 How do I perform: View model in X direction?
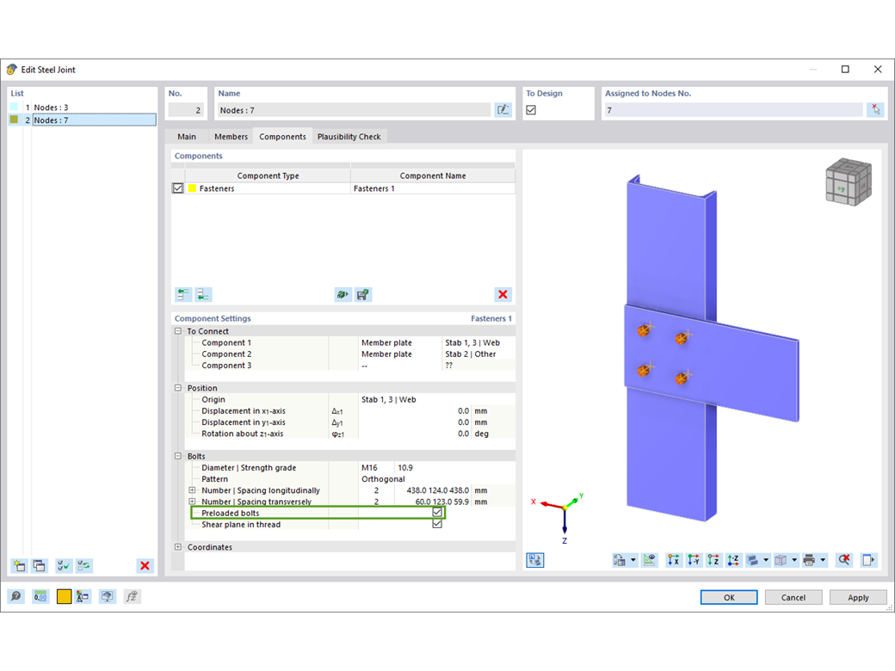[x=674, y=560]
